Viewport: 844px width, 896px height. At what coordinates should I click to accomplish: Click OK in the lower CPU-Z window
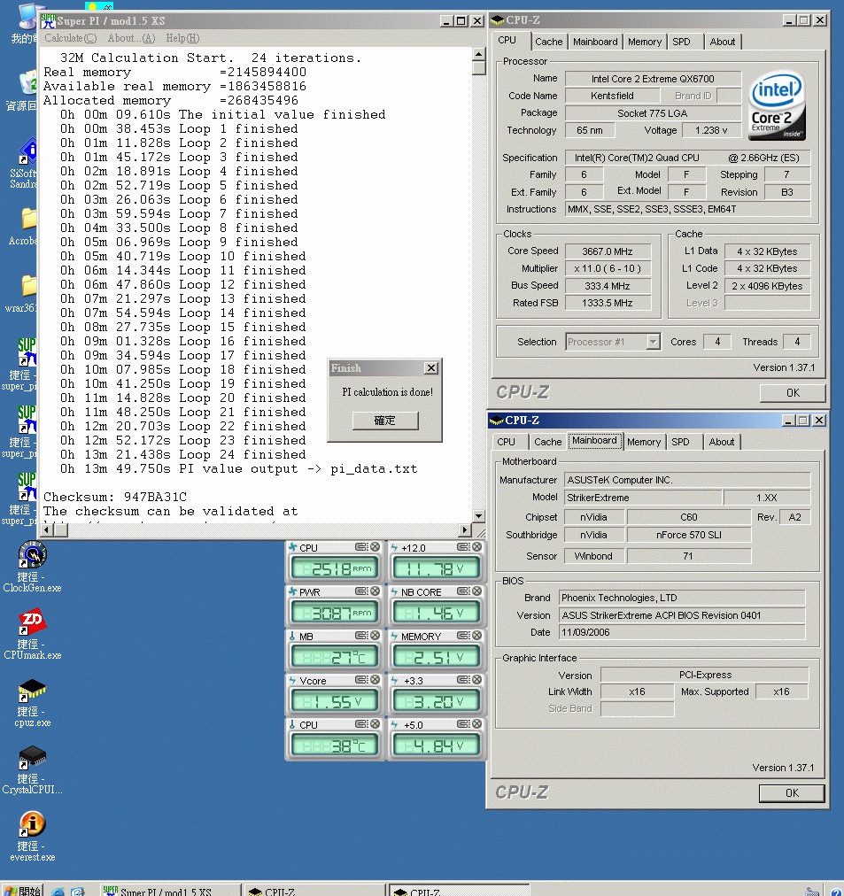tap(792, 793)
